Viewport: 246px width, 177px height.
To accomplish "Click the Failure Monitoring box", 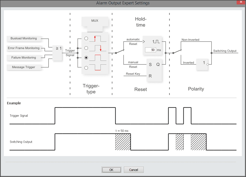I will 24,58.
